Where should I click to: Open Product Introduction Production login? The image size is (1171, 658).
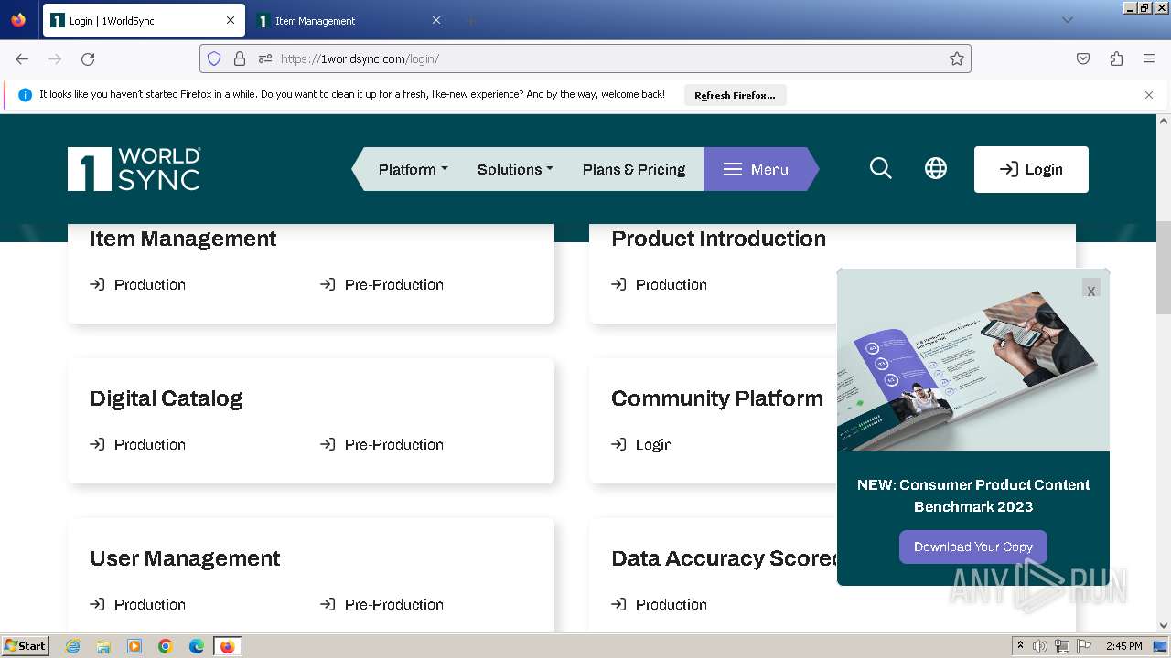pyautogui.click(x=659, y=284)
